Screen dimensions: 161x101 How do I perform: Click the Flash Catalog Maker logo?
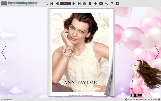pyautogui.click(x=19, y=4)
